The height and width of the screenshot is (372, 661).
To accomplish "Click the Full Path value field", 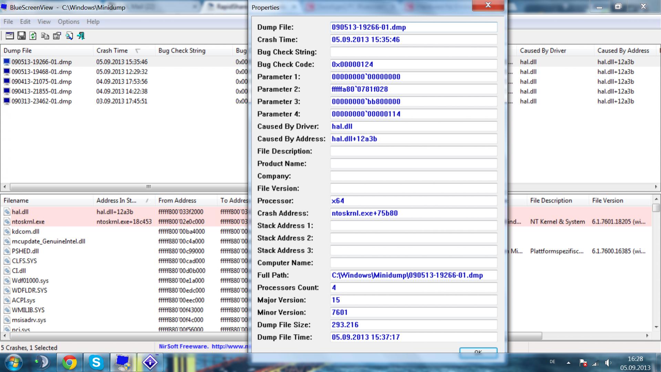I will [414, 275].
